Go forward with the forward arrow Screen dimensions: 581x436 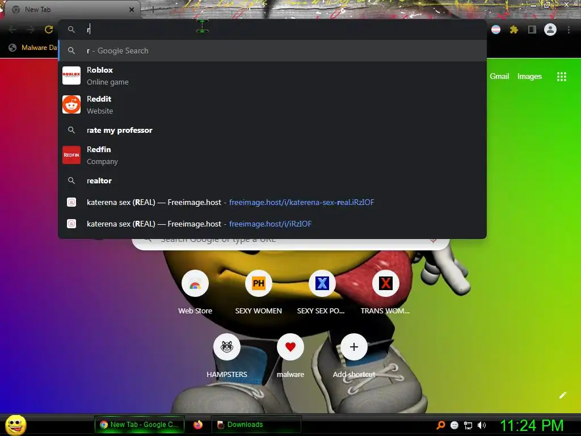pyautogui.click(x=31, y=30)
